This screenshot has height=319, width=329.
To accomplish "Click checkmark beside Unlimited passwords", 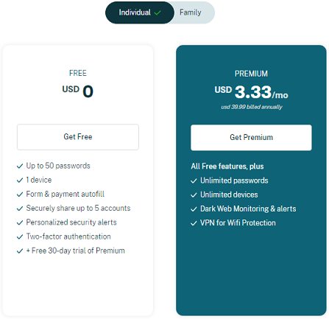I will (x=194, y=181).
